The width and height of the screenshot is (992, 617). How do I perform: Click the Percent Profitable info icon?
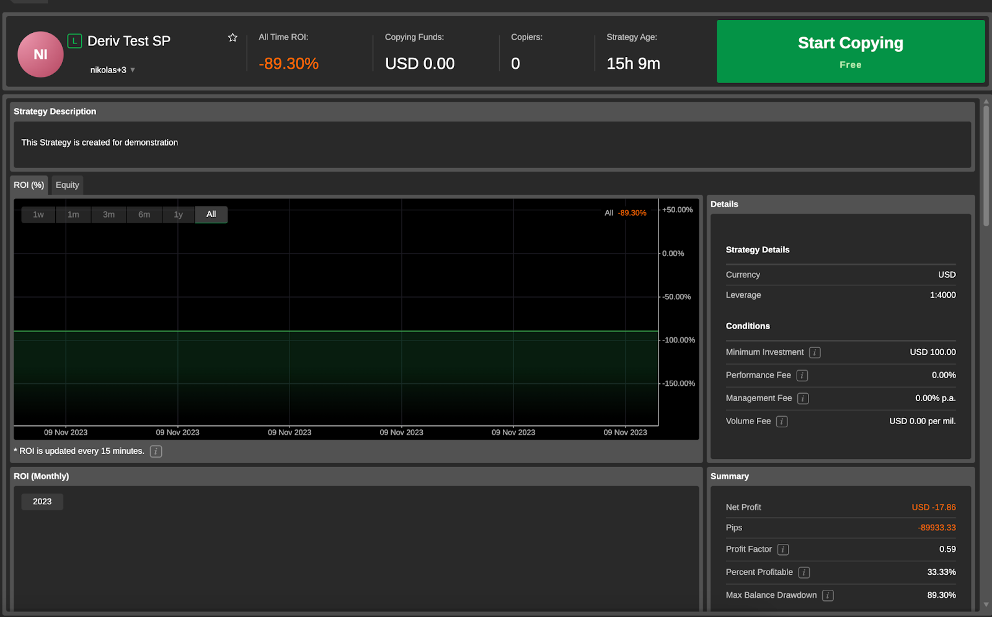804,572
